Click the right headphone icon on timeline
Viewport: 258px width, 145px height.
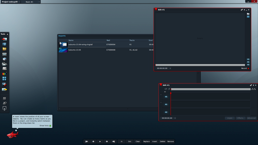click(255, 89)
